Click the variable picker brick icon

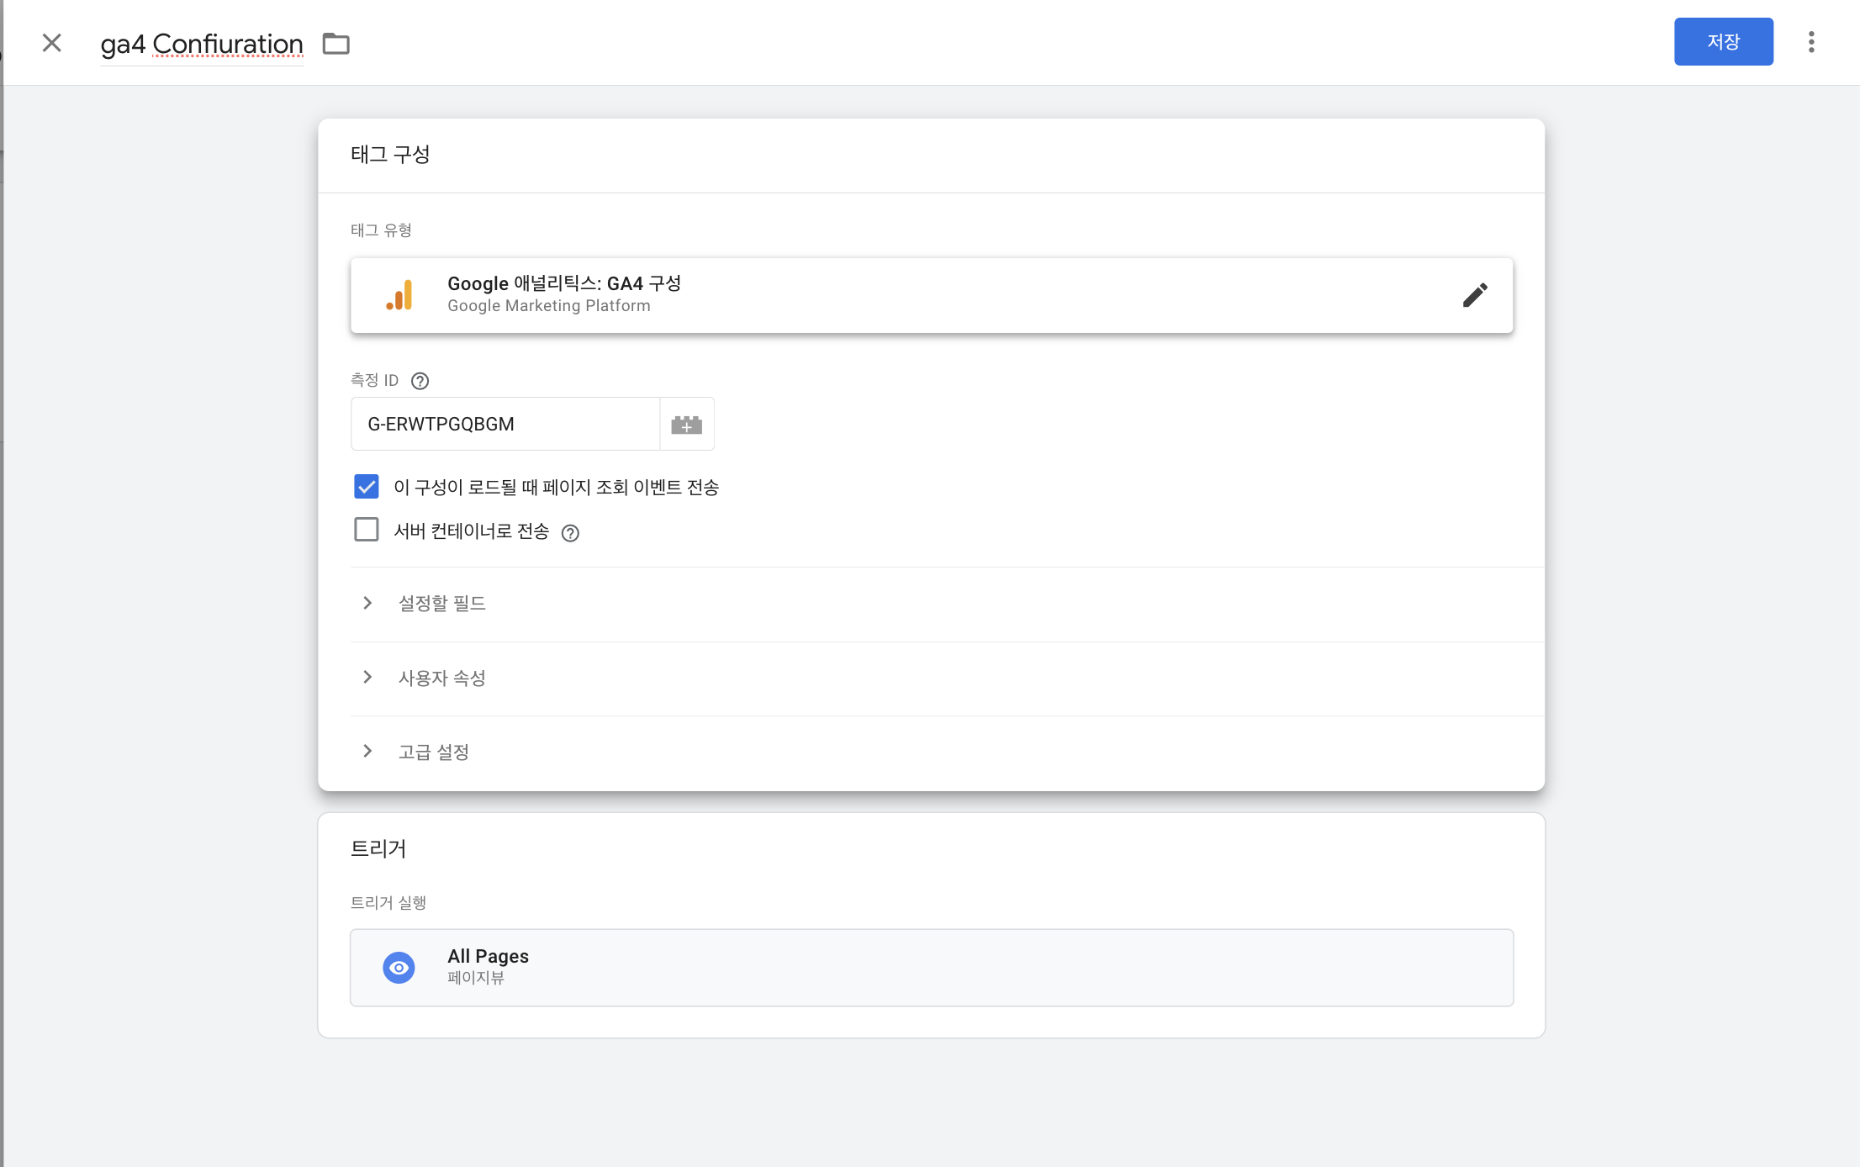pyautogui.click(x=687, y=425)
